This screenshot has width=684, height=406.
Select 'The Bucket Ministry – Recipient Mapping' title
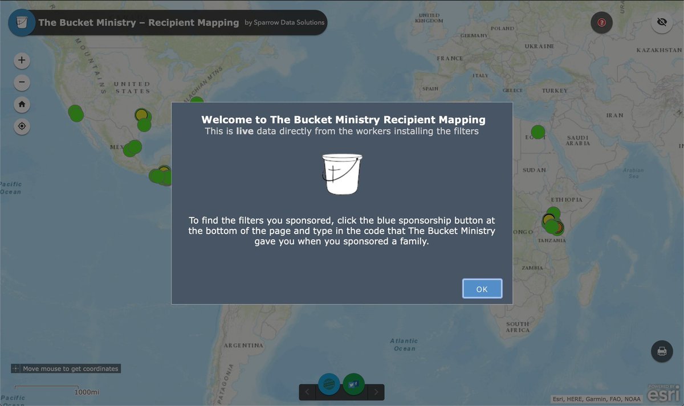click(139, 23)
